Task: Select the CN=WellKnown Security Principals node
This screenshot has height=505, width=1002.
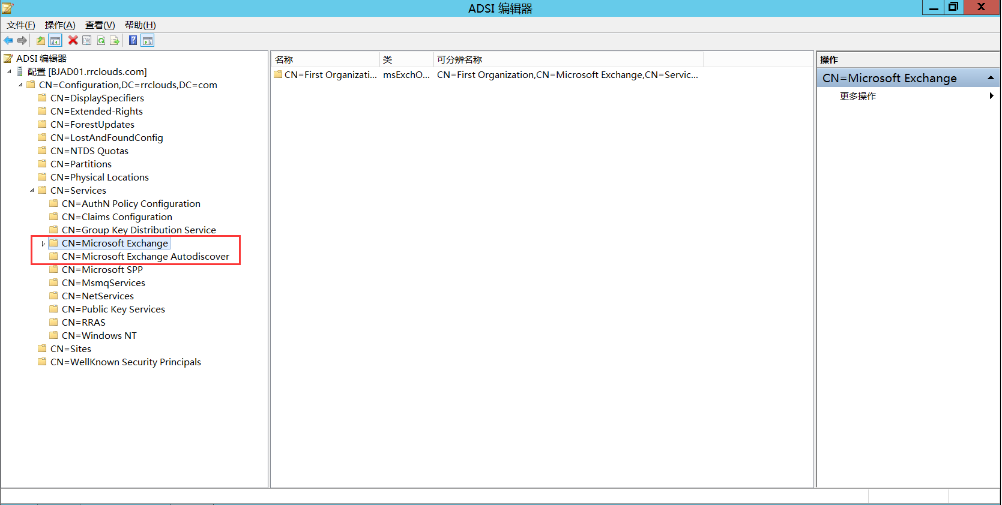Action: coord(125,362)
